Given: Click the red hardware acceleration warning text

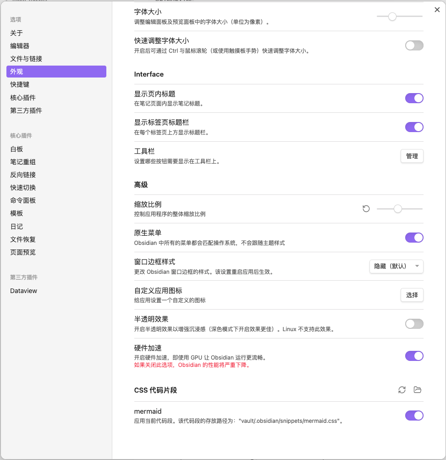Looking at the screenshot, I should tap(193, 365).
